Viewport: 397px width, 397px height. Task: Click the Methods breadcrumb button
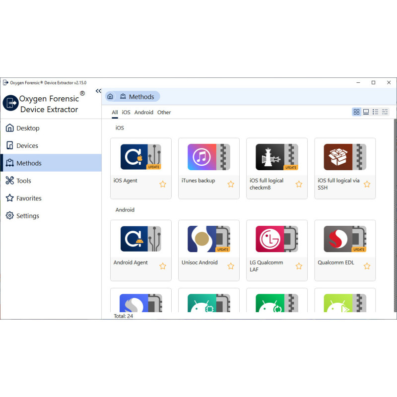pos(137,96)
